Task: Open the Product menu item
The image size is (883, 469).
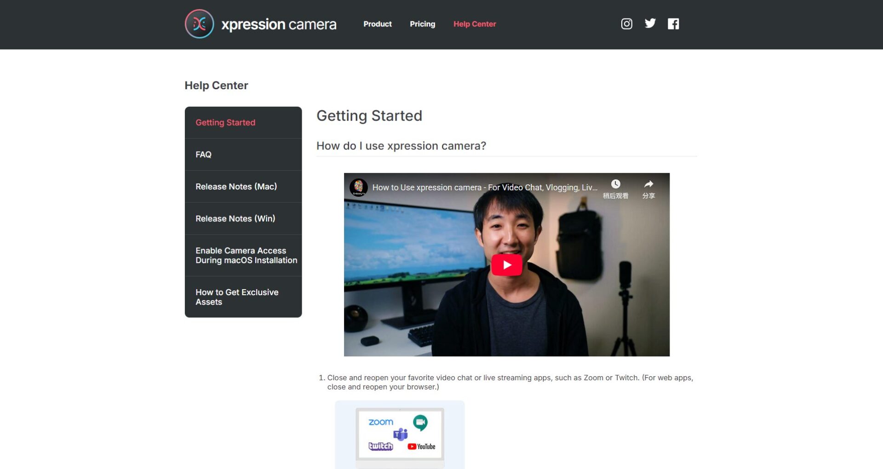Action: 377,24
